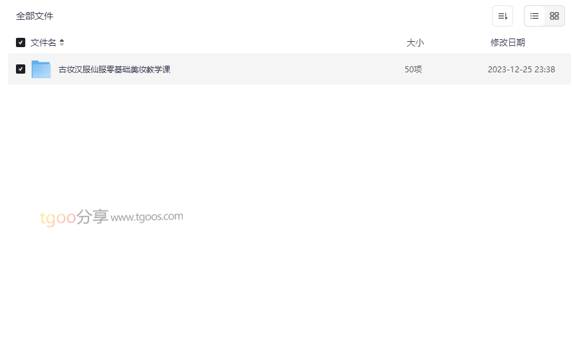
Task: Click the 全部文件 breadcrumb
Action: point(35,16)
